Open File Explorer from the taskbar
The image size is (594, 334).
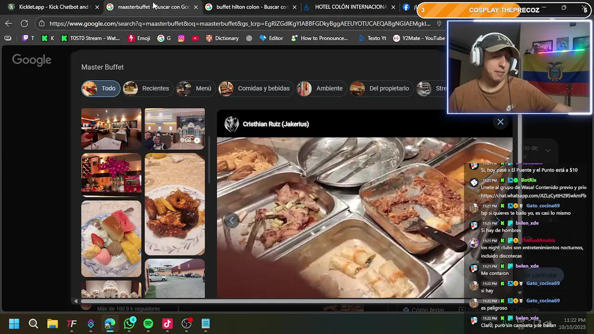pos(52,324)
